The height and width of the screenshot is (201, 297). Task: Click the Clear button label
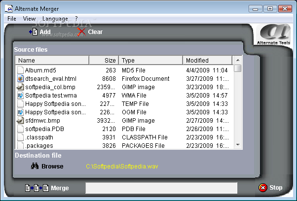pos(95,32)
